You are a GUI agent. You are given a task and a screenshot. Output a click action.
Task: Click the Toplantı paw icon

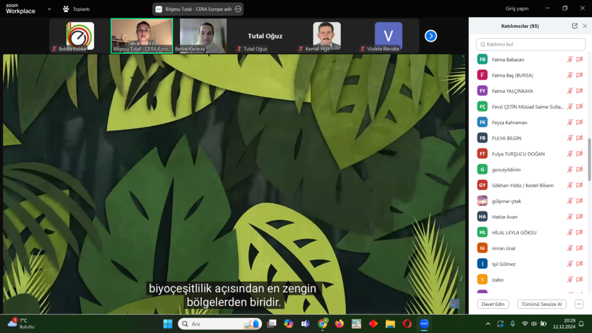[x=66, y=9]
